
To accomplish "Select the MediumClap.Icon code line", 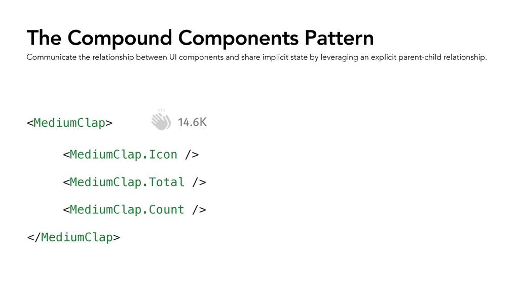I will 131,155.
